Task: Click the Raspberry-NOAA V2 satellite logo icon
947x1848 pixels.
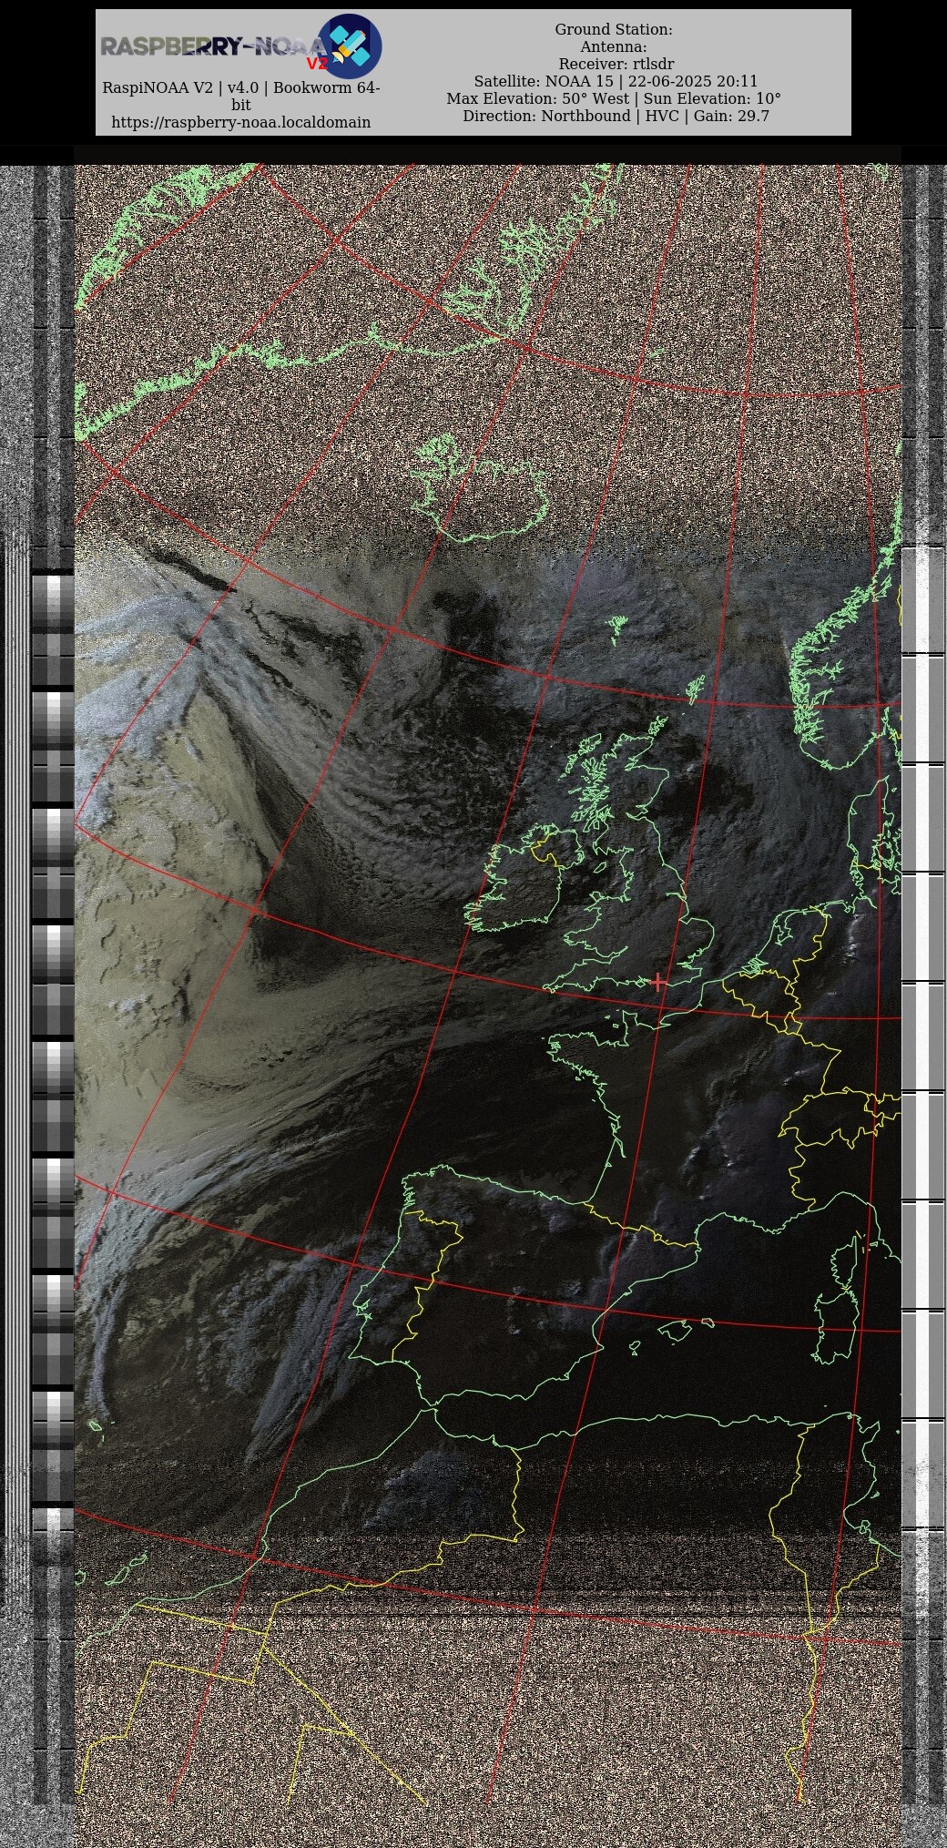Action: coord(349,46)
